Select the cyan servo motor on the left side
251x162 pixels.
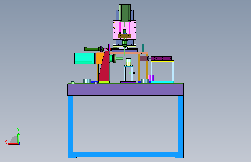click(x=85, y=59)
